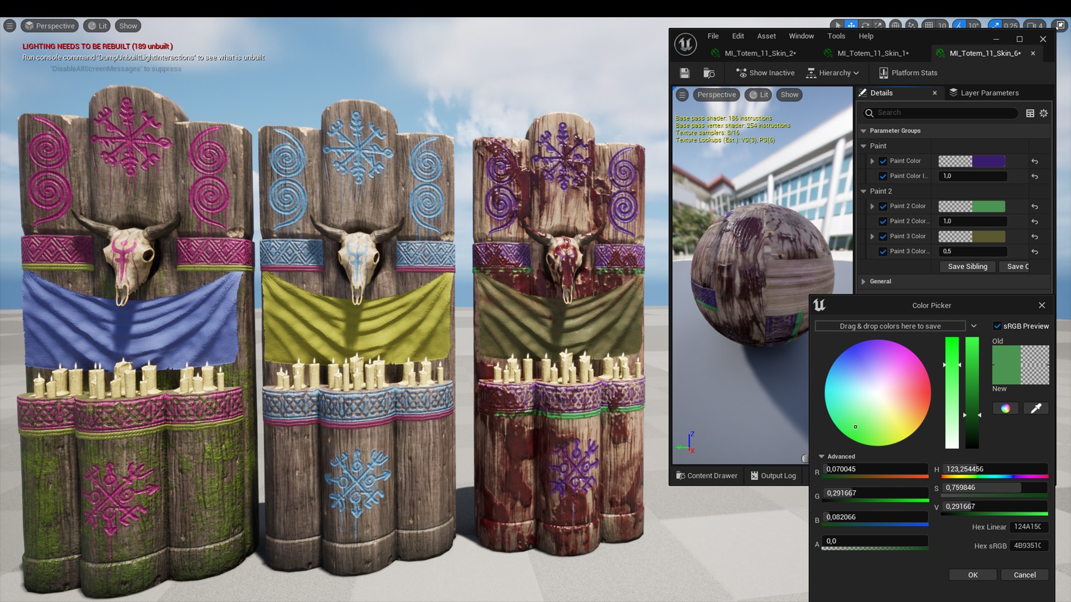Pick color with the eyedropper tool
The width and height of the screenshot is (1071, 602).
point(1036,409)
